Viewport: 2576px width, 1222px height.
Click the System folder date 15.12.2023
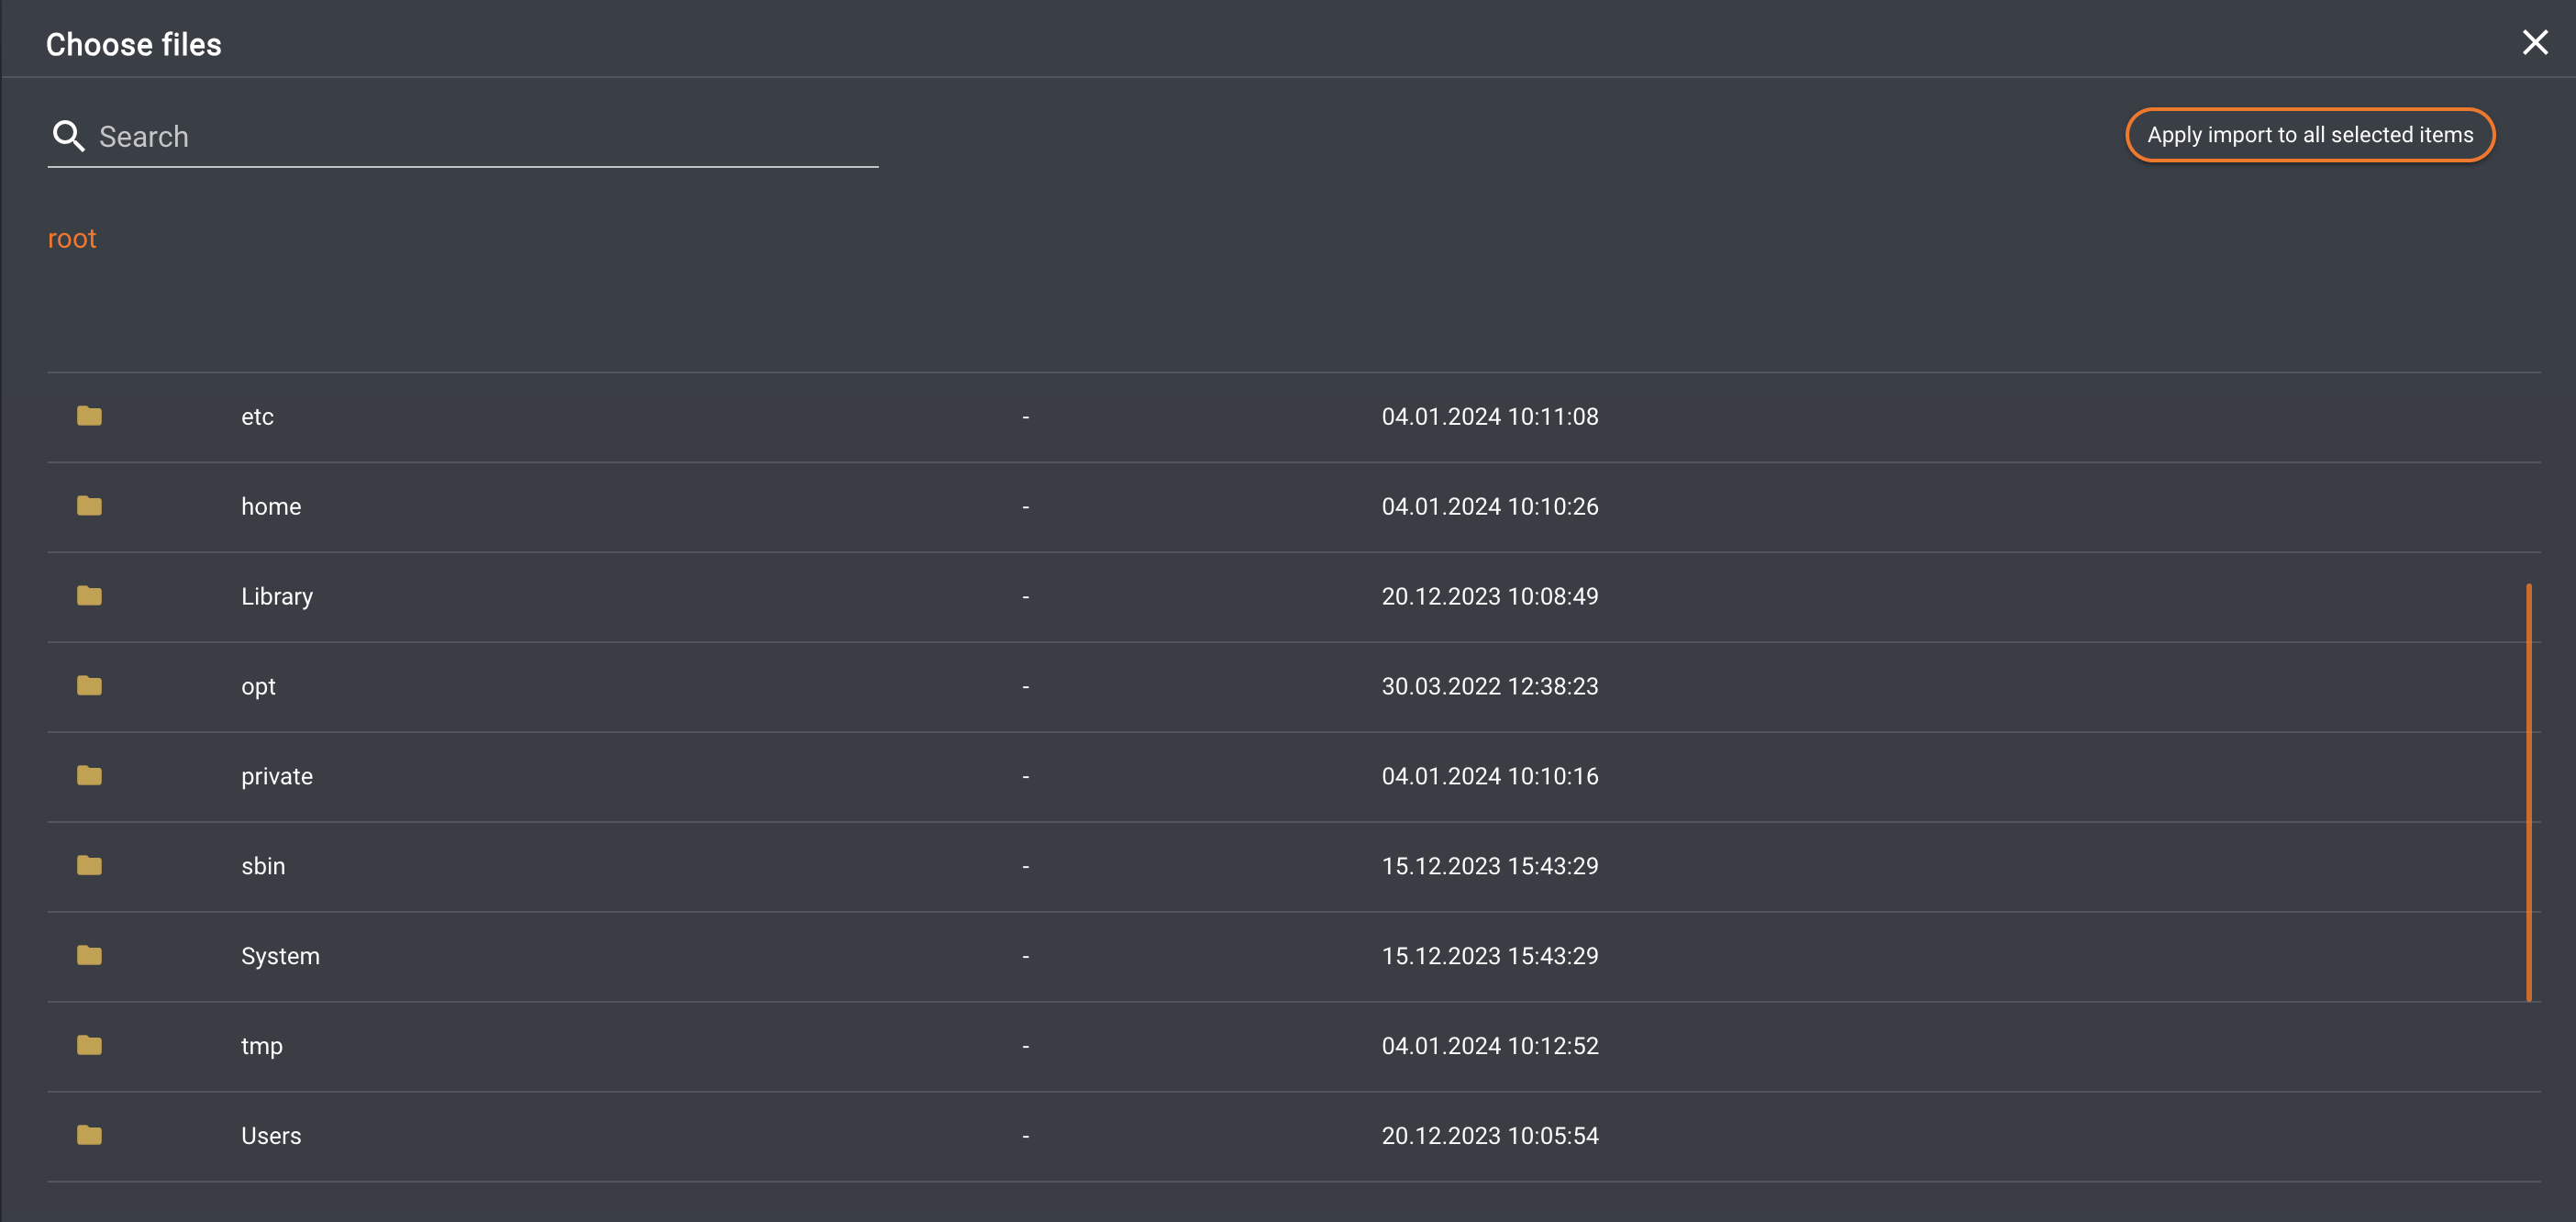coord(1489,956)
